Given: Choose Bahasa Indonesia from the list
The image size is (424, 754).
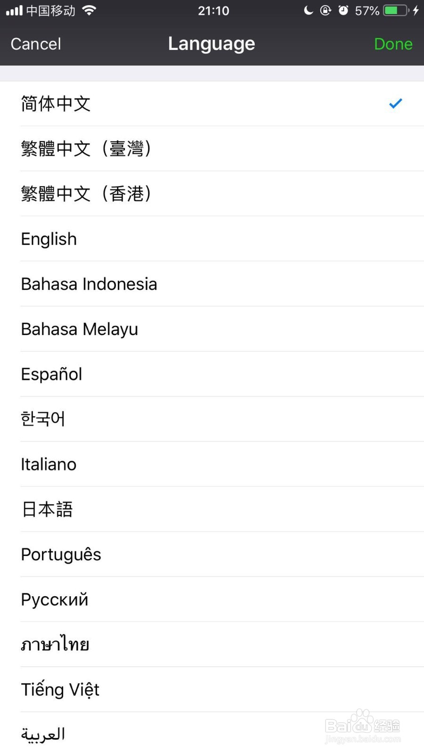Looking at the screenshot, I should [x=212, y=284].
